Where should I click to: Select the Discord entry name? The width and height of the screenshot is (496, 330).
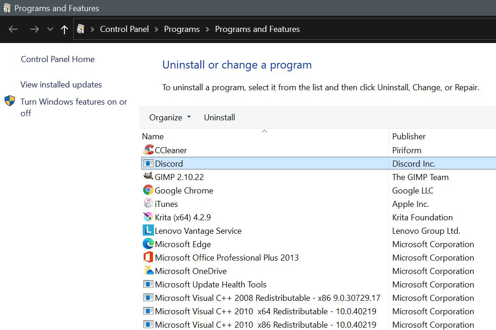click(169, 163)
